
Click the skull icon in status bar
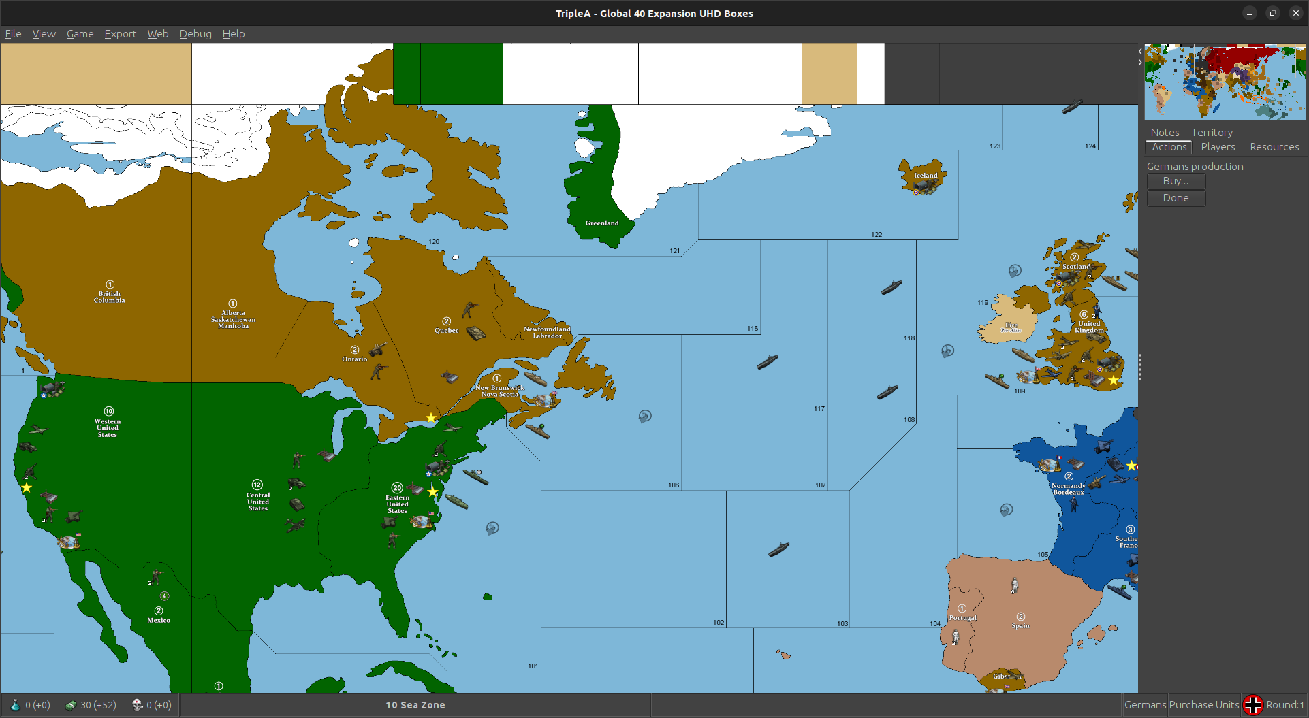pyautogui.click(x=137, y=705)
